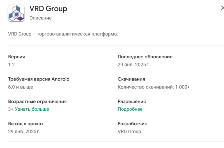Click the 'Последнее обновление' label
Screen dimensions: 224x148
point(145,57)
